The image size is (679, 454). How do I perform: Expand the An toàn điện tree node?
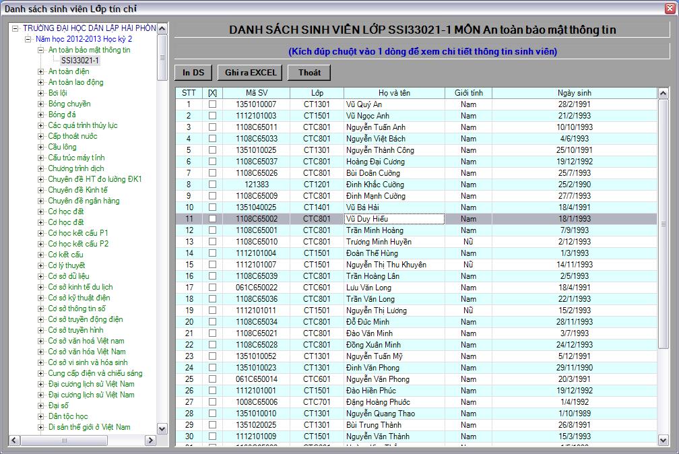click(x=40, y=71)
